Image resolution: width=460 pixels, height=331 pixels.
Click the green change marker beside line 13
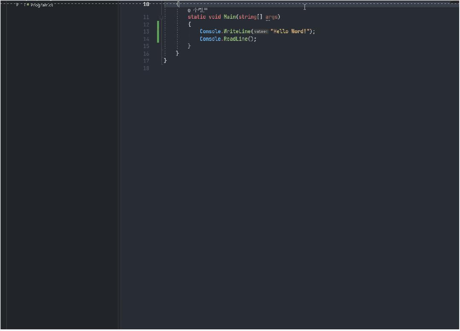coord(158,32)
